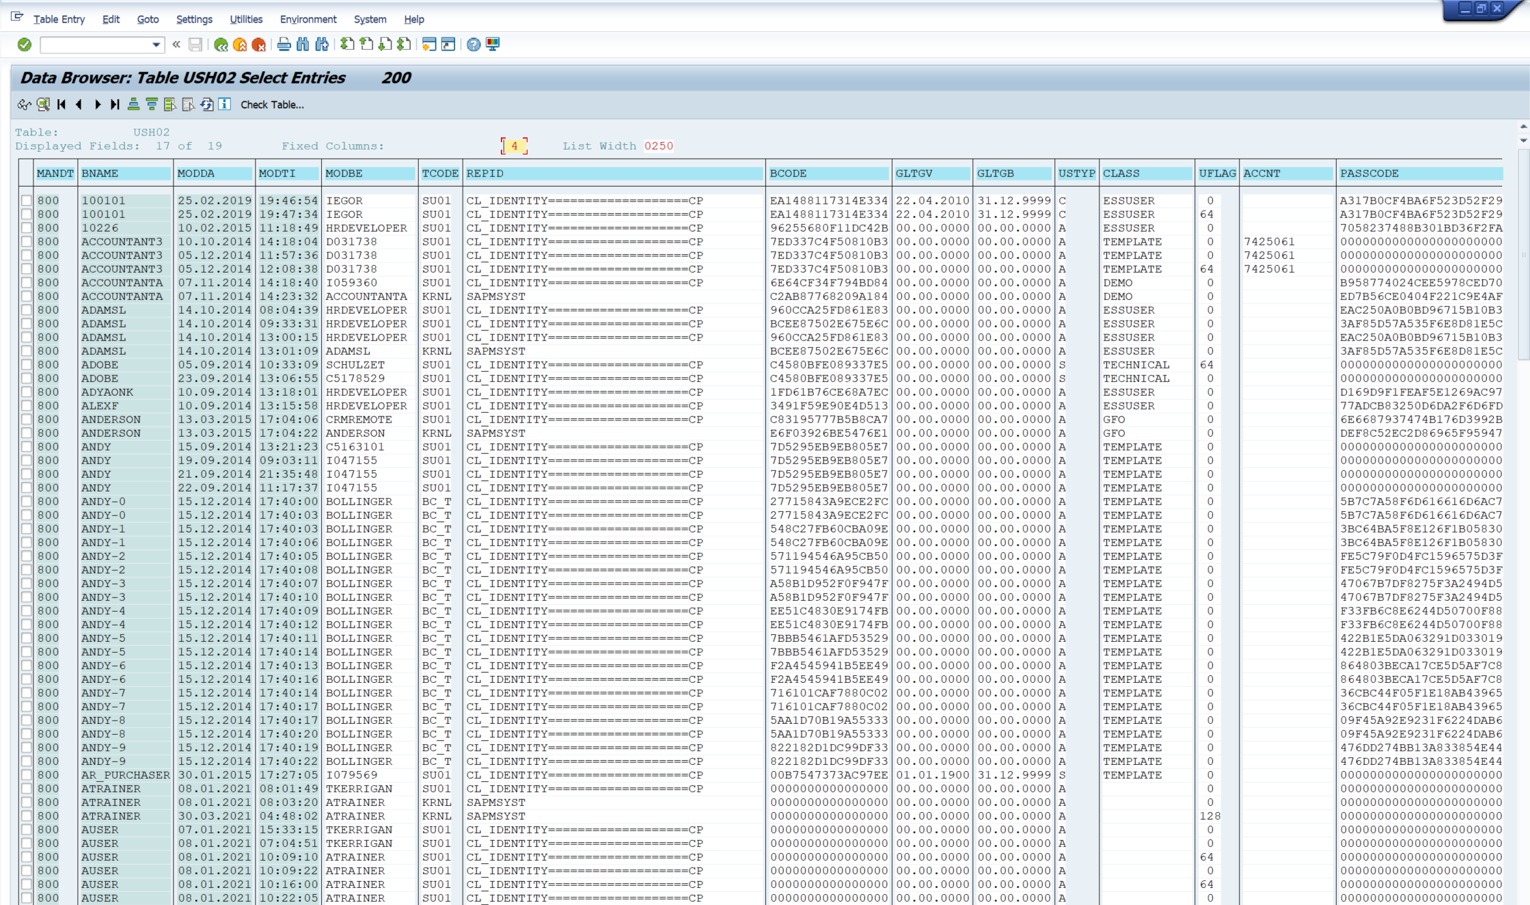The height and width of the screenshot is (905, 1530).
Task: Check the ADOBE row modified by SCHULZET
Action: pyautogui.click(x=26, y=365)
